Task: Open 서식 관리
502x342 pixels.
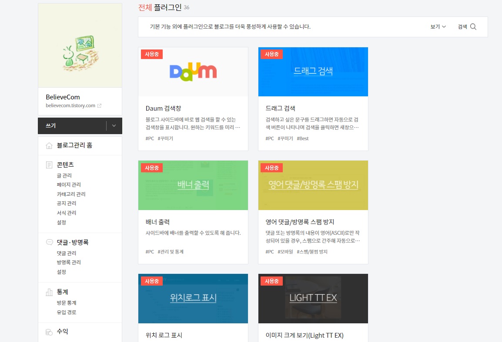Action: (66, 213)
